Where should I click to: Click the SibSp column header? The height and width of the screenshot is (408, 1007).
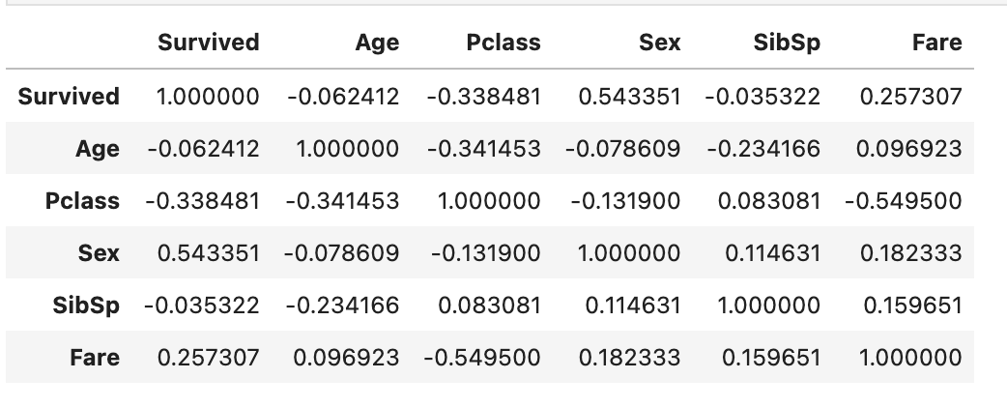(788, 43)
